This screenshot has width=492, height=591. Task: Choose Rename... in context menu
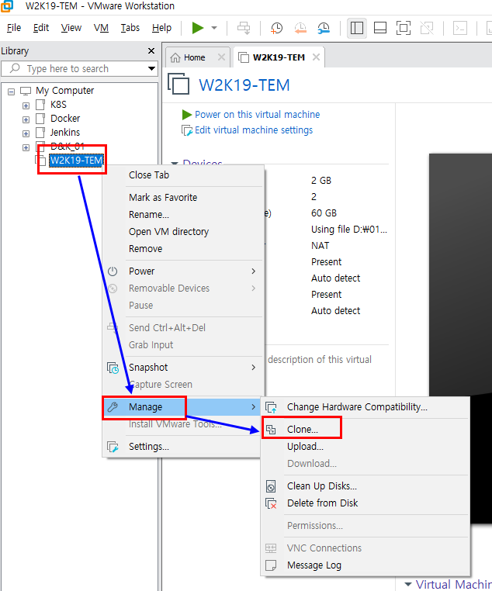(x=183, y=215)
